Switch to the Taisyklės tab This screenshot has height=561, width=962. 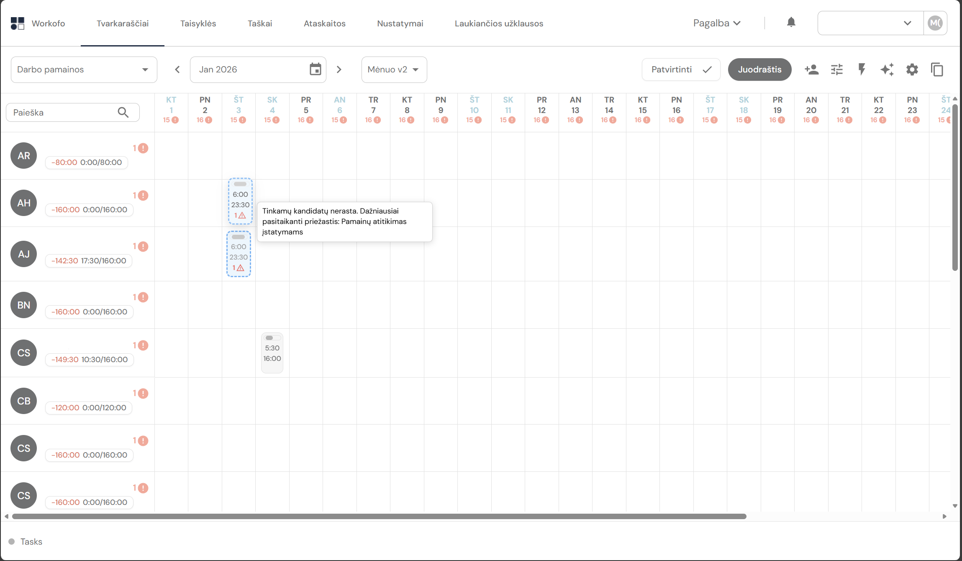pos(198,23)
